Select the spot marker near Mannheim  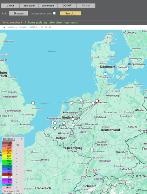(92, 150)
